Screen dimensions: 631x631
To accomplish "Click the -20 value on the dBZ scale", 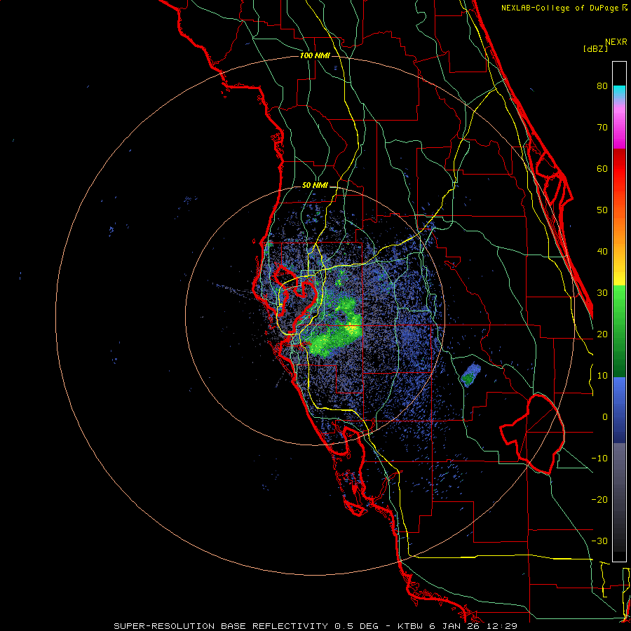I will tap(599, 499).
